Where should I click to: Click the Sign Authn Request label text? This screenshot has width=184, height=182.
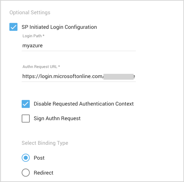57,119
